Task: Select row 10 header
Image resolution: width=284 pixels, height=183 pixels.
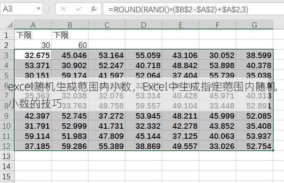Action: point(7,126)
